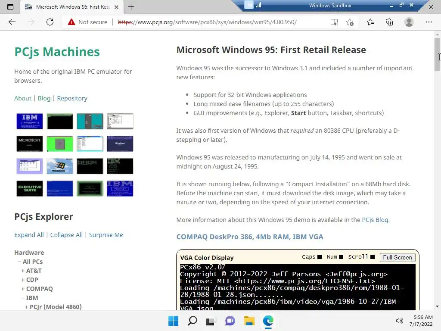Add this page to favorites
This screenshot has width=441, height=331.
(350, 22)
